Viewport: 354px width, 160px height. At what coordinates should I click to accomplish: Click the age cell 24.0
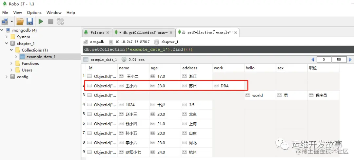point(165,152)
